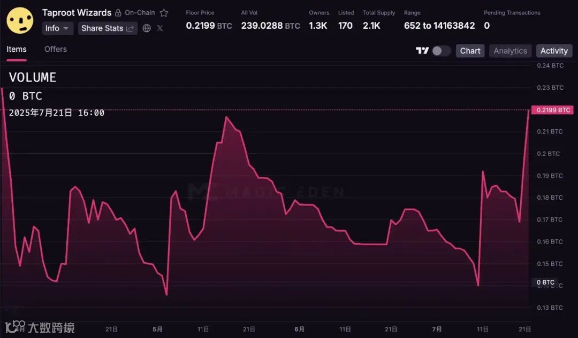The height and width of the screenshot is (338, 578).
Task: Click the TradingView logo icon
Action: tap(422, 51)
